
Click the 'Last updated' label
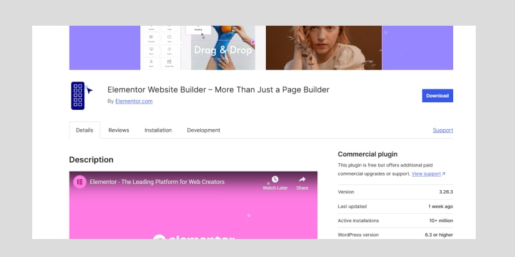coord(352,206)
